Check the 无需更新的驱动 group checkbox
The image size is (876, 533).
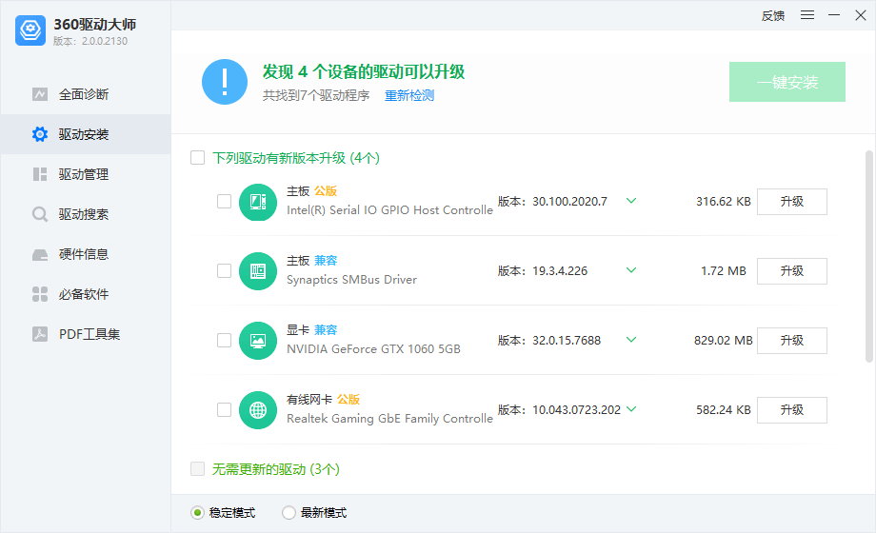(197, 468)
